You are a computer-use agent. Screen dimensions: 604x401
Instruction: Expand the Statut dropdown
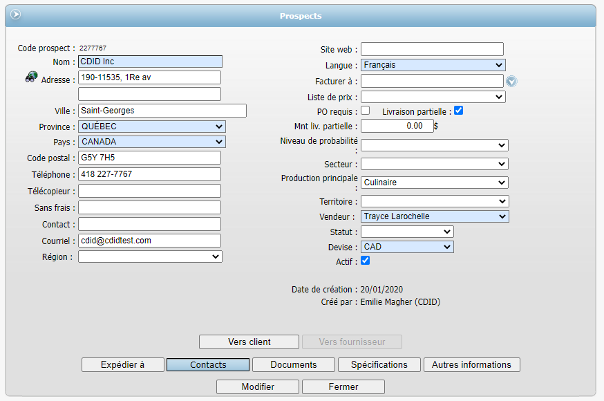click(x=407, y=232)
